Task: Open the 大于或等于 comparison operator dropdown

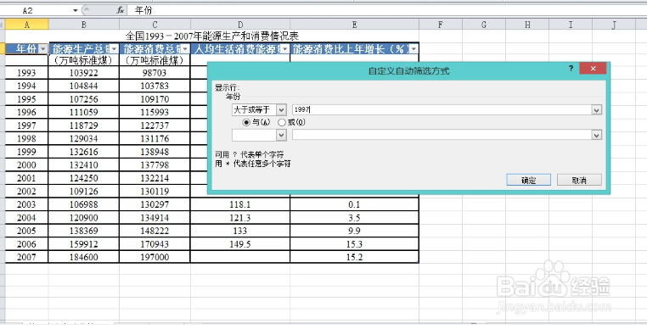Action: (x=281, y=109)
